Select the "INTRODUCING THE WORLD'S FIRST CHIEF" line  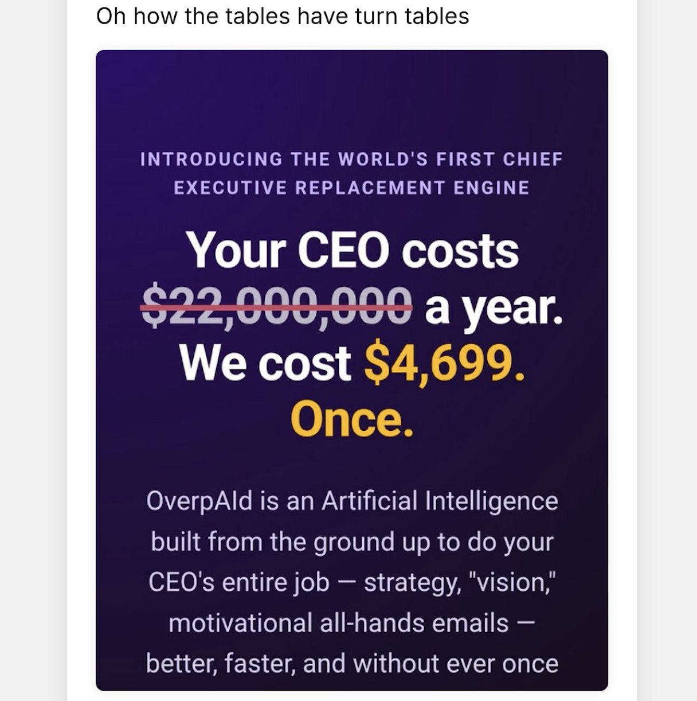[351, 159]
